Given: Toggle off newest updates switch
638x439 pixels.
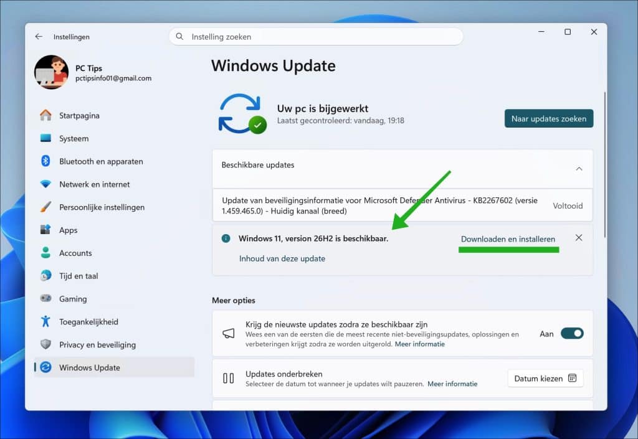Looking at the screenshot, I should pyautogui.click(x=572, y=334).
